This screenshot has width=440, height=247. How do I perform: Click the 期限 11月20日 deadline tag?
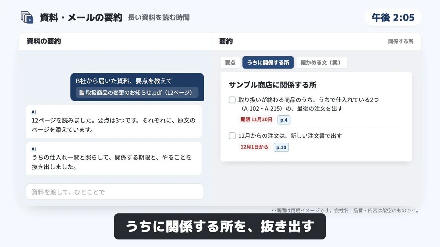coord(256,120)
